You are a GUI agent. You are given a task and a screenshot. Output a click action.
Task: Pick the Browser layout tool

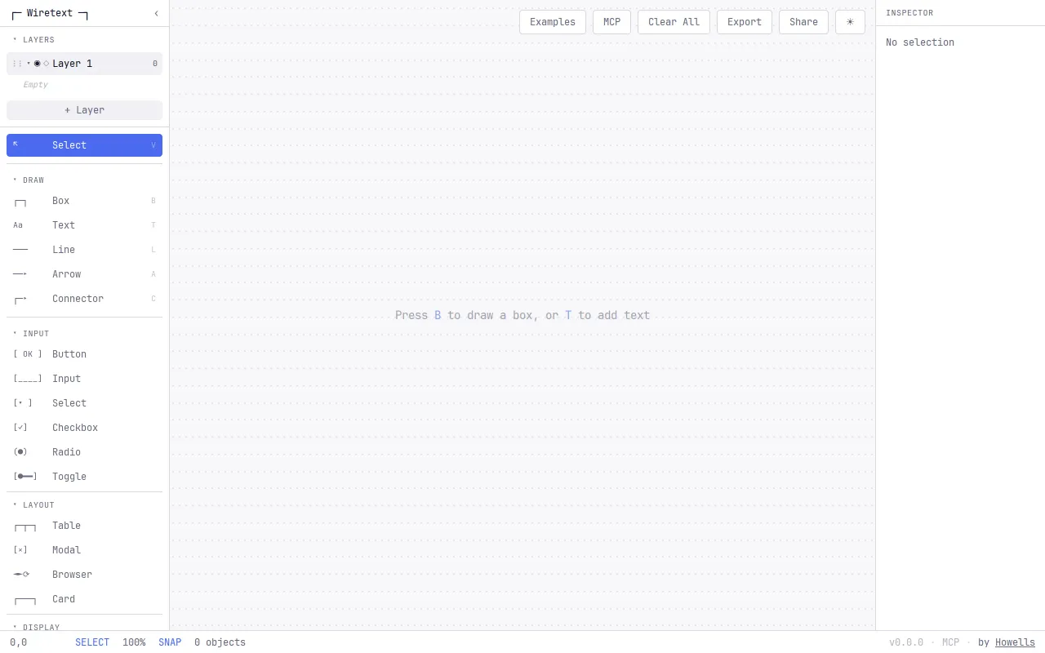[84, 575]
